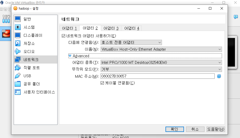Select the hadoop VM Red Hat icon in manager

click(x=6, y=34)
